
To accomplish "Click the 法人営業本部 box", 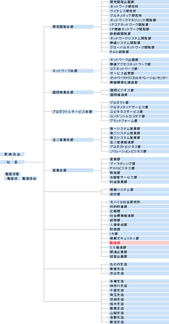I will pyautogui.click(x=72, y=140).
